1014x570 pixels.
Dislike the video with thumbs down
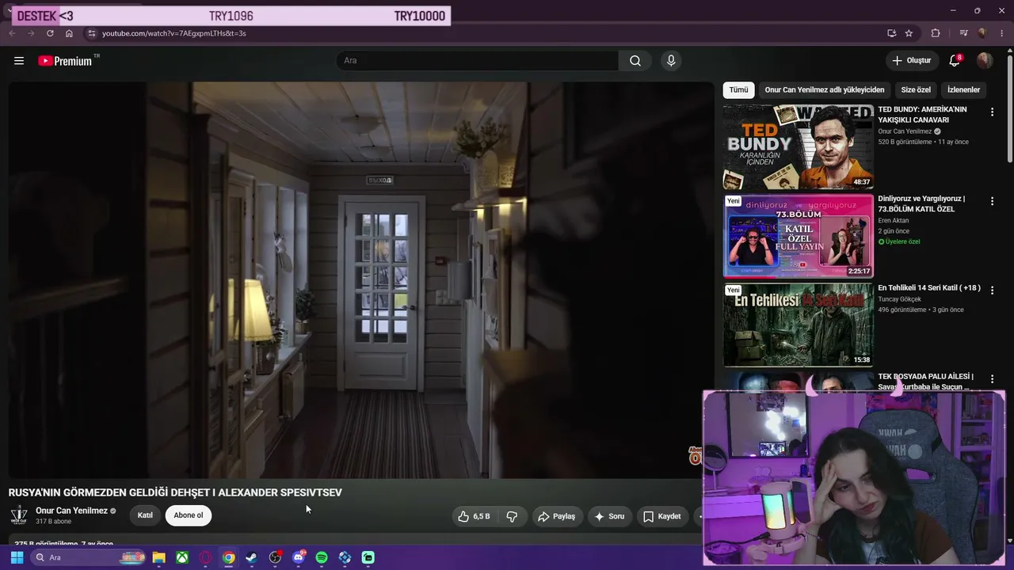coord(512,516)
